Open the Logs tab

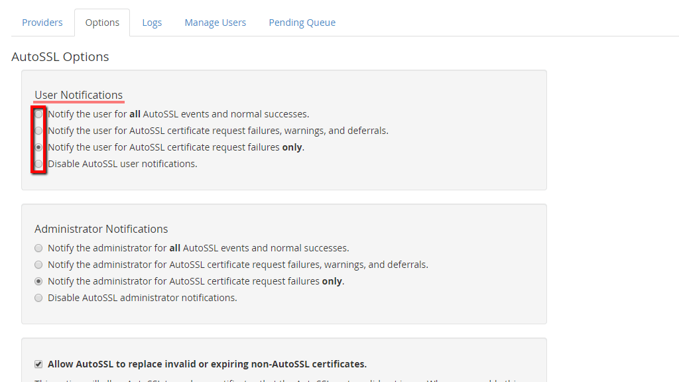click(x=152, y=22)
